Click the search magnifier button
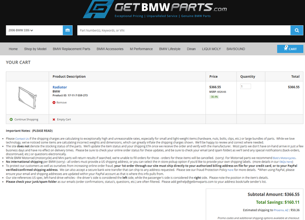 click(296, 30)
